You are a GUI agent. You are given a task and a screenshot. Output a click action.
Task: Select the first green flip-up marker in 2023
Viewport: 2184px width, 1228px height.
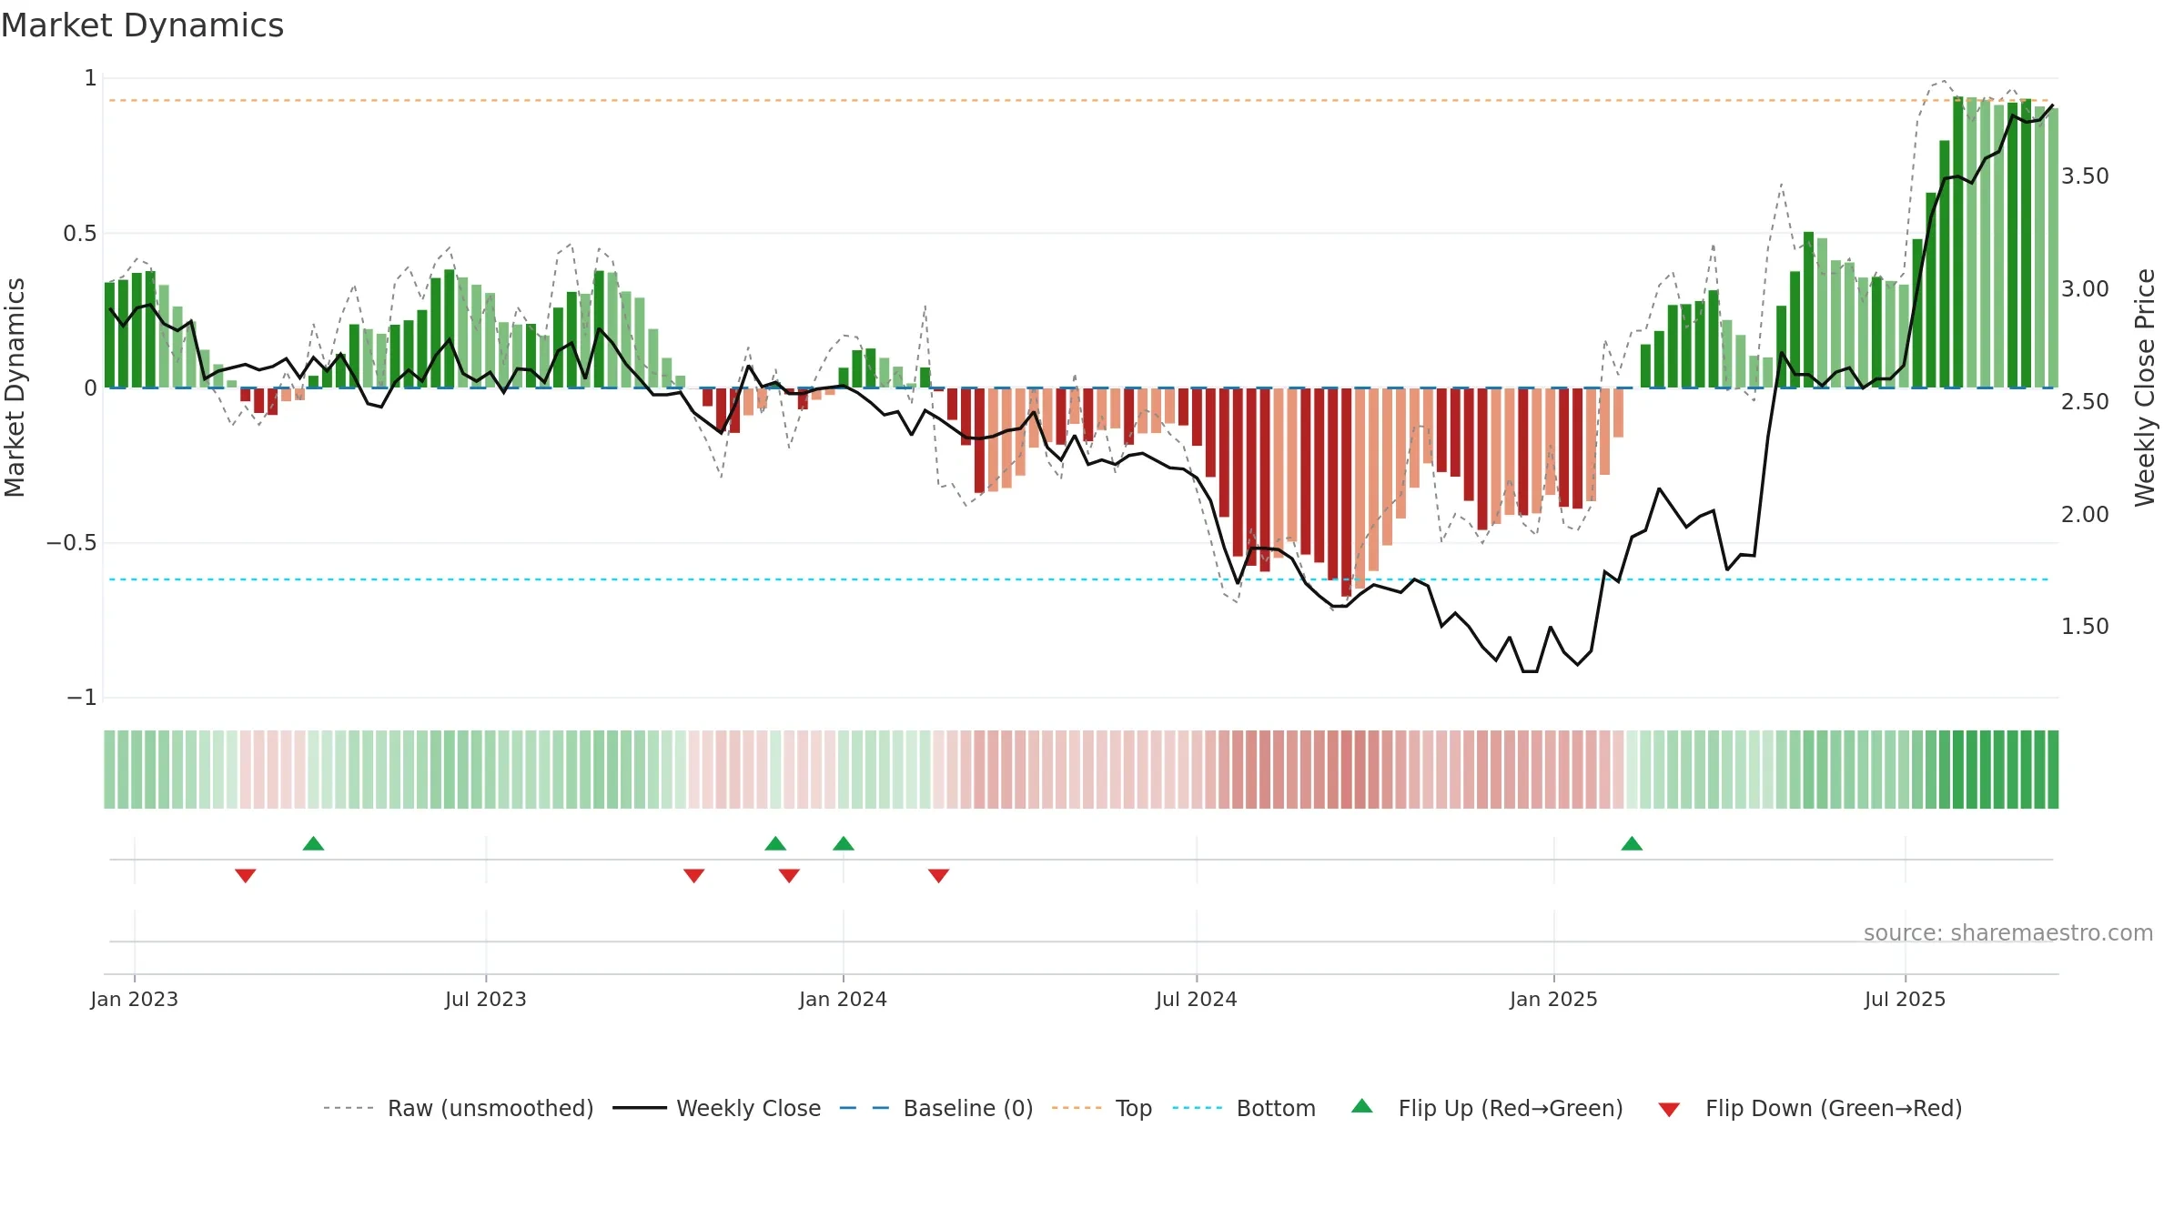tap(313, 843)
